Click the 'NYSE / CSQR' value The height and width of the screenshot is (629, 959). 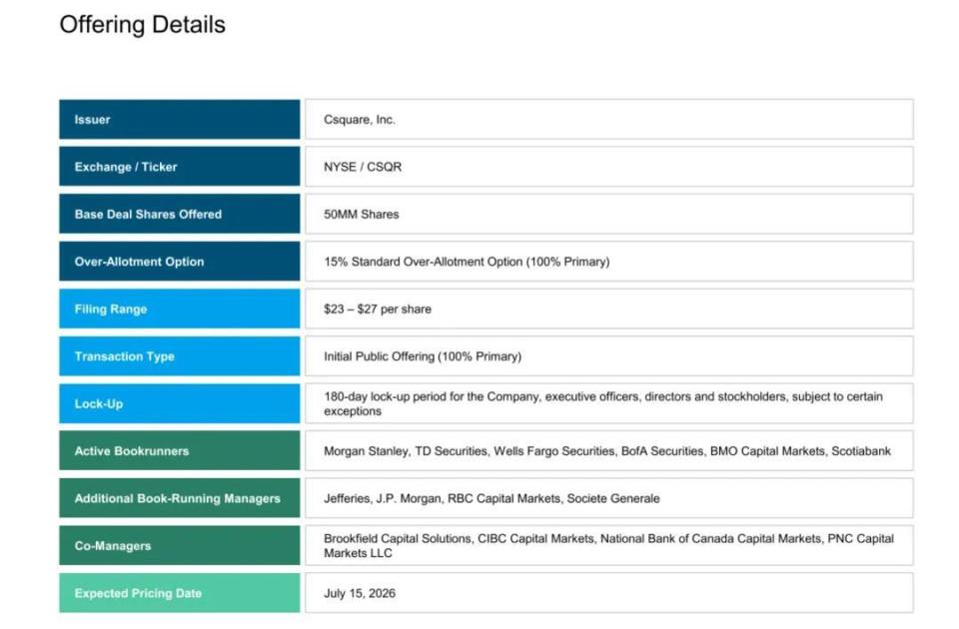click(363, 167)
